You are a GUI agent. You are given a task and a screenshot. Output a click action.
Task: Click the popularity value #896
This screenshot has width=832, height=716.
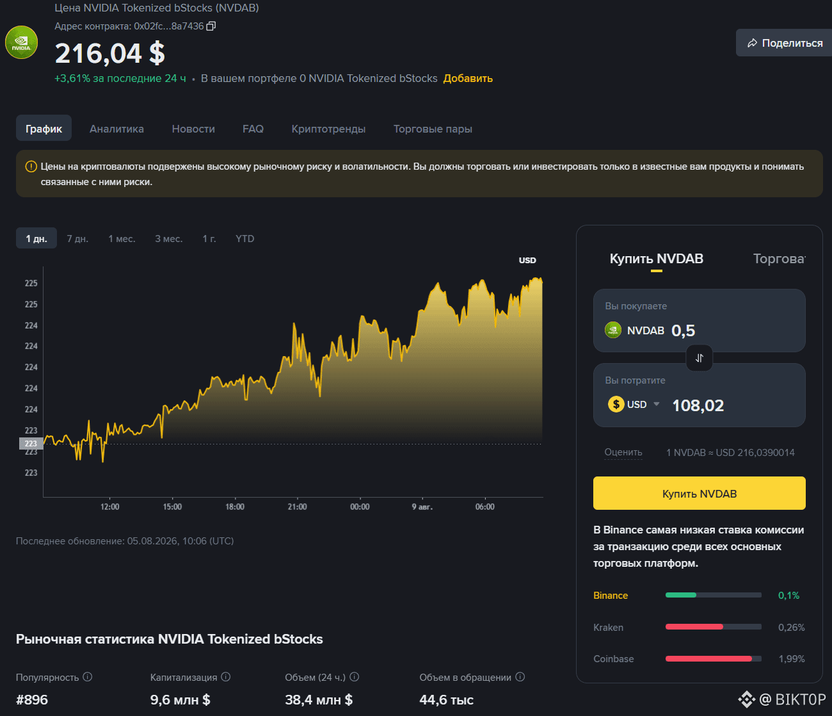pyautogui.click(x=32, y=699)
